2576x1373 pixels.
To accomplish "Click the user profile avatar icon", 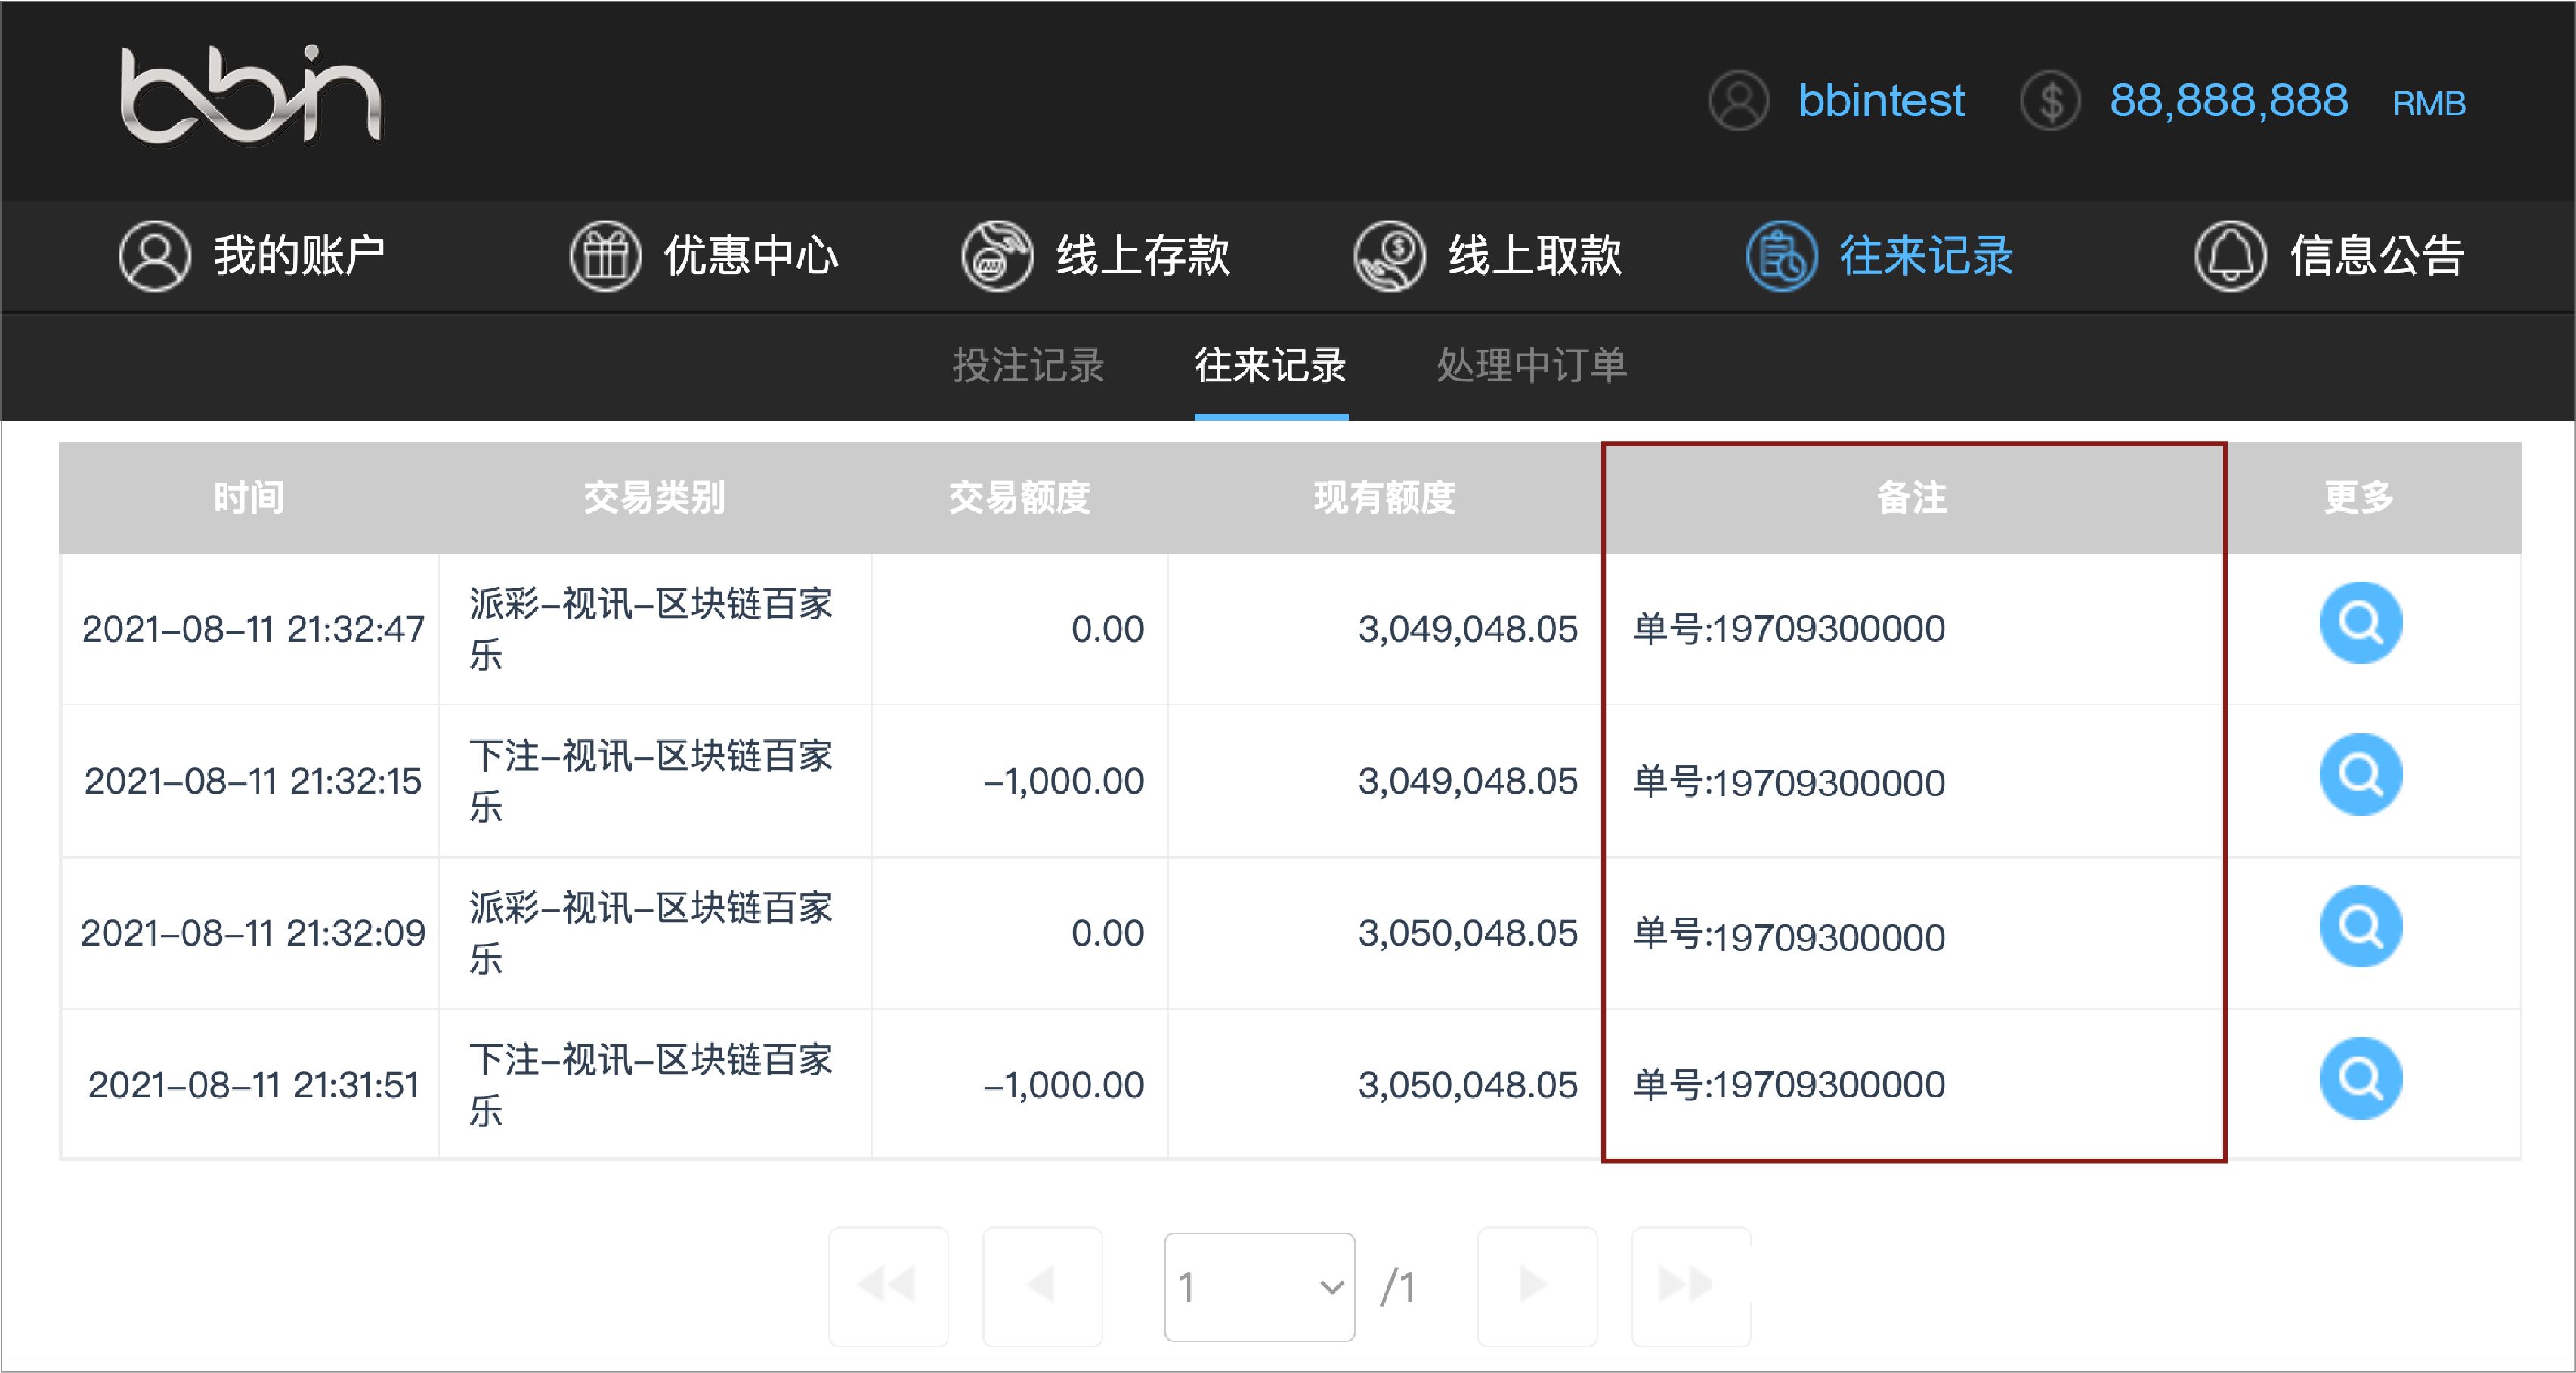I will tap(1738, 101).
